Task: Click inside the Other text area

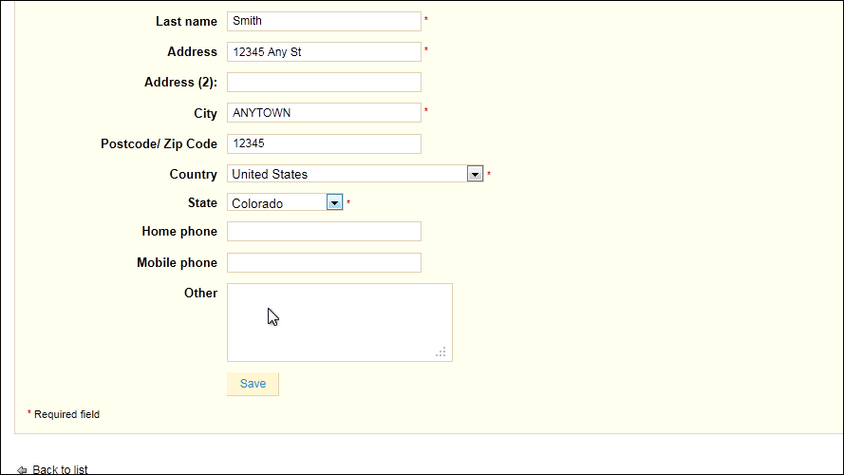Action: pyautogui.click(x=340, y=323)
